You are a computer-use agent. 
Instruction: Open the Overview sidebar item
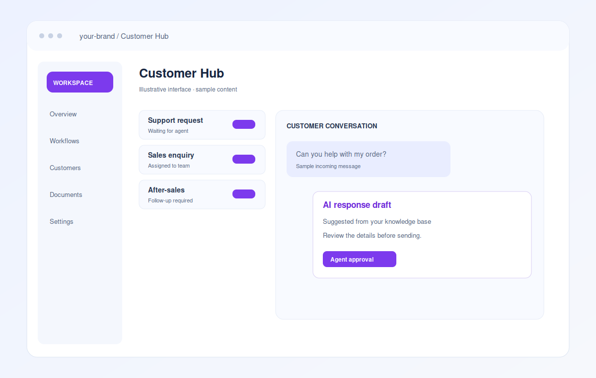coord(63,114)
